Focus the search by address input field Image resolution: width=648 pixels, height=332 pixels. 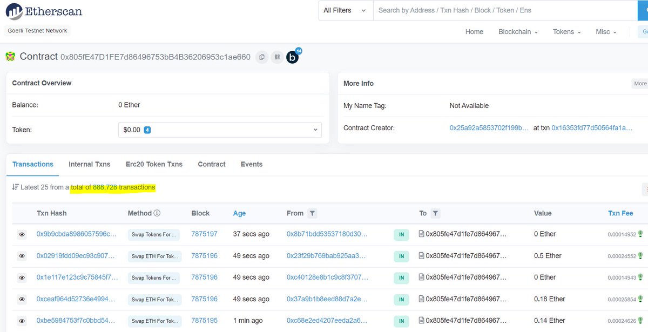(x=505, y=10)
